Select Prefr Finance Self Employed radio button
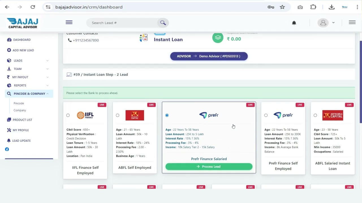 click(x=266, y=115)
